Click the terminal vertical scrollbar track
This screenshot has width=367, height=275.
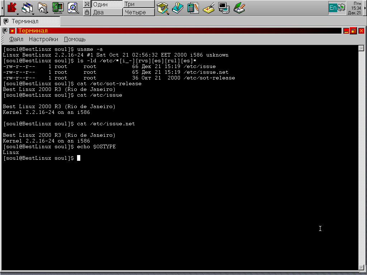click(361, 158)
